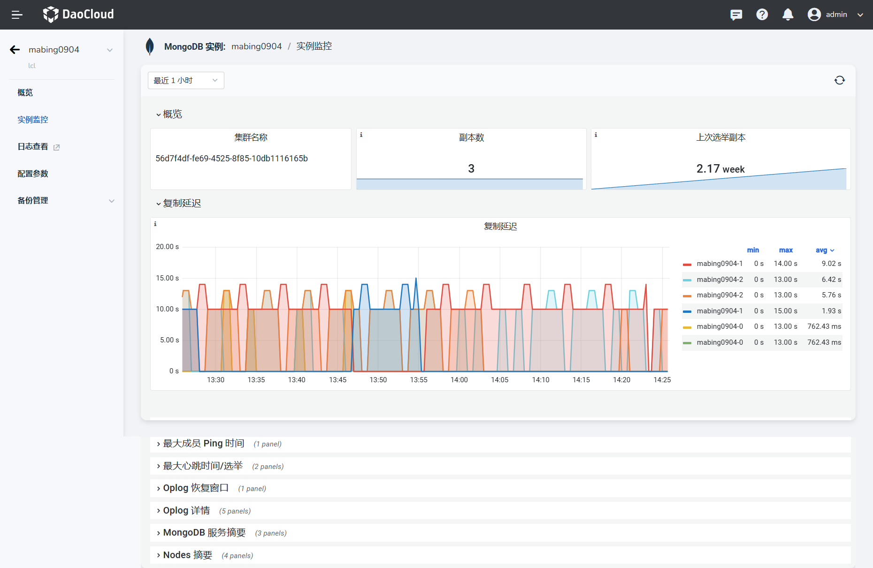The width and height of the screenshot is (873, 568).
Task: Open the 概览 sidebar menu item
Action: 25,93
